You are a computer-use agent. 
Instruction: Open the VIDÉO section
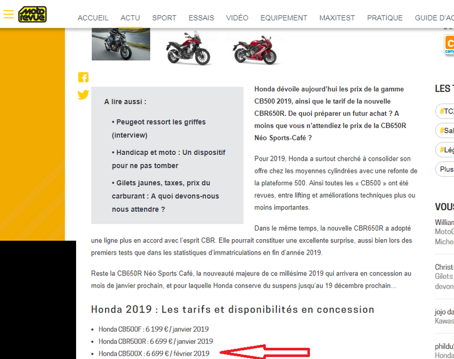point(237,18)
